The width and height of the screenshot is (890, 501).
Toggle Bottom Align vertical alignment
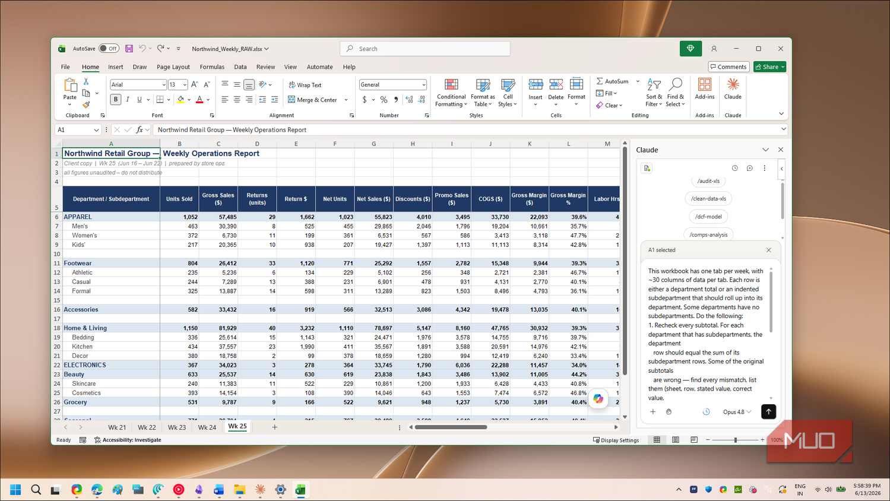(x=249, y=85)
